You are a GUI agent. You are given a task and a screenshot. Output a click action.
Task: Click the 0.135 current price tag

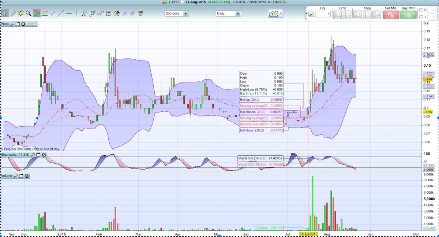(428, 79)
